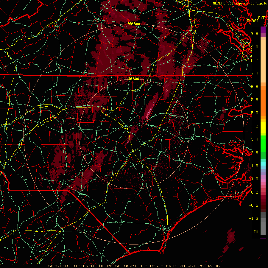Click the 1.0 value on the color scale
Viewport: 268px width, 268px height.
[255, 179]
